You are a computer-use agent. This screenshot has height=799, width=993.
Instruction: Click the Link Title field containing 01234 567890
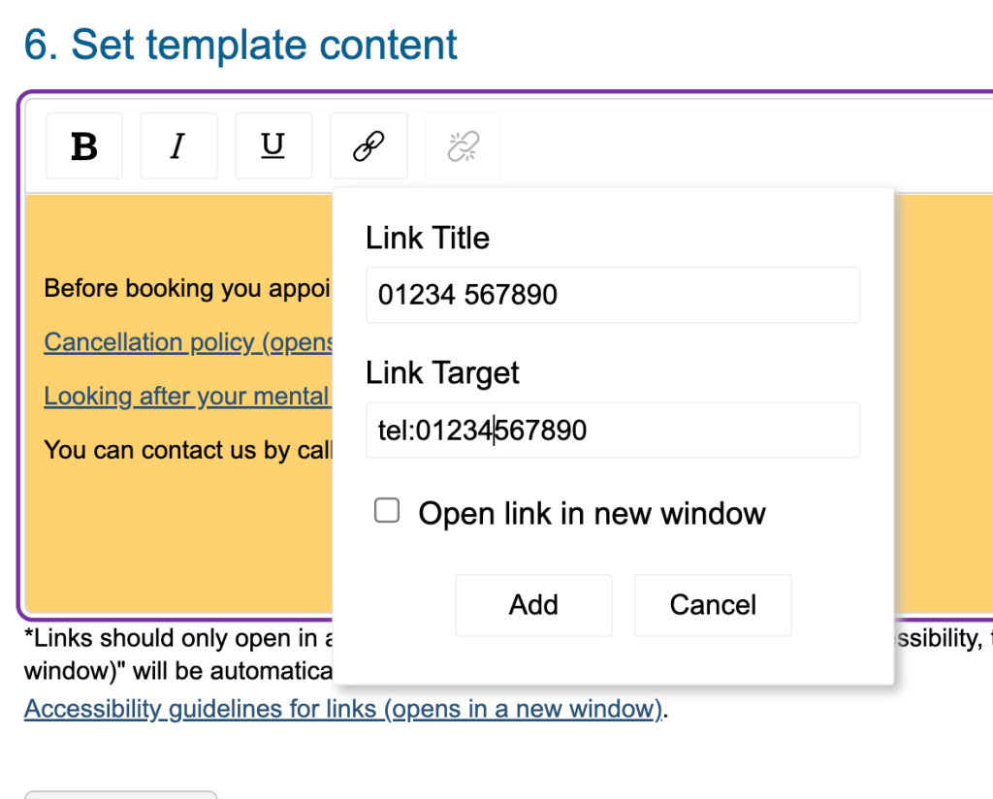pyautogui.click(x=612, y=295)
